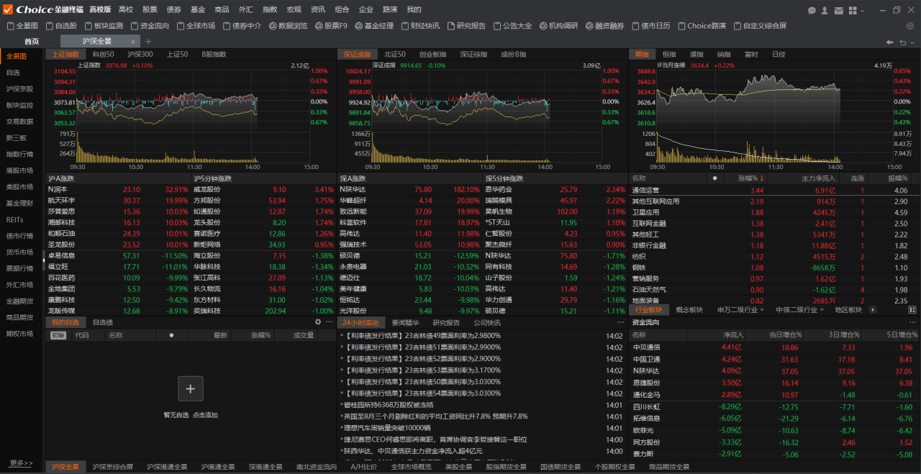The height and width of the screenshot is (474, 921).
Task: Expand the 申万二级行业 dropdown
Action: coord(741,310)
